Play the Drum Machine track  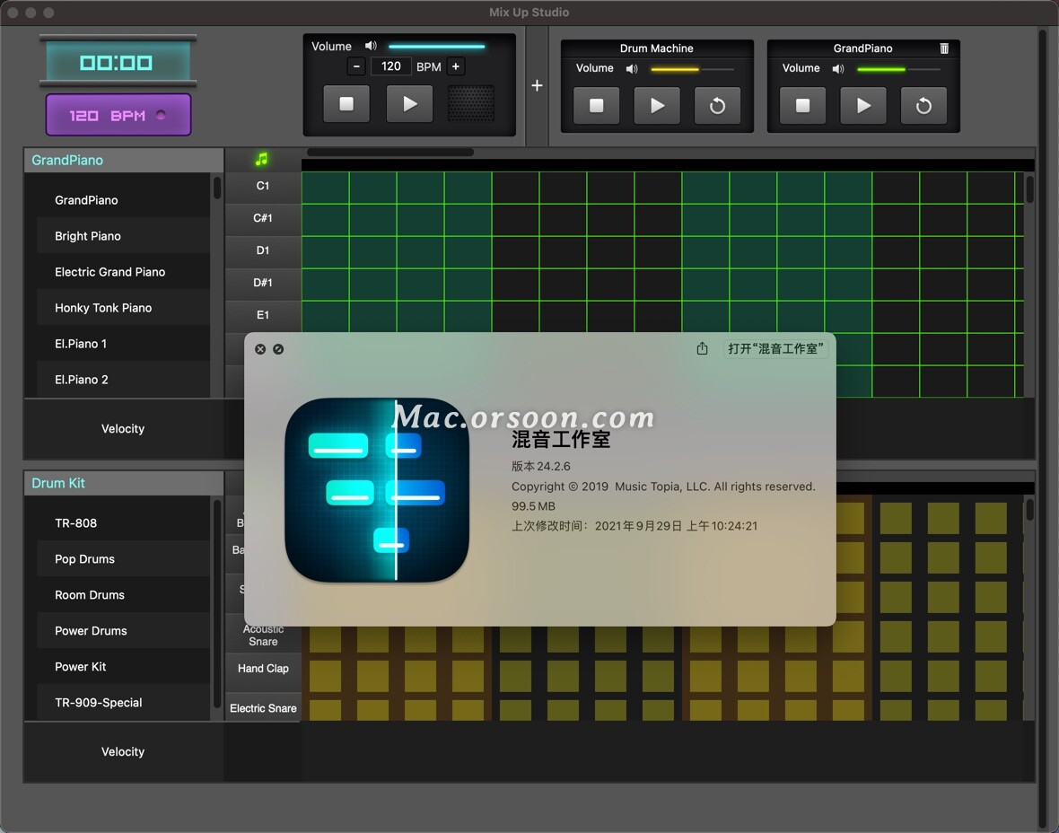656,105
